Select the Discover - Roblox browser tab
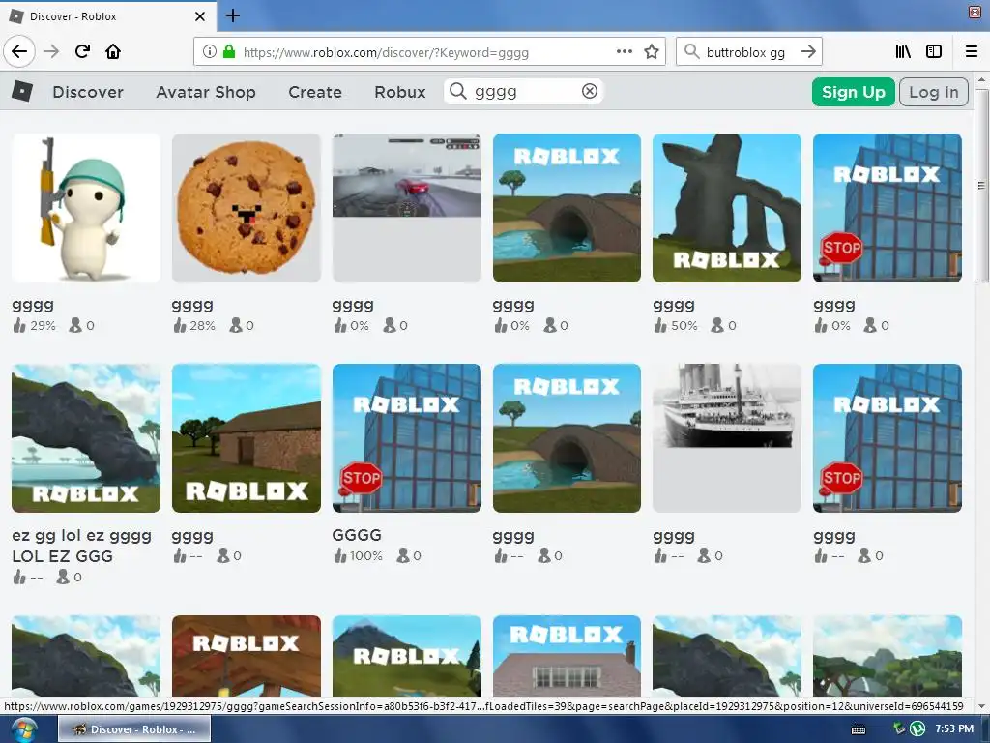Image resolution: width=990 pixels, height=743 pixels. coord(107,16)
